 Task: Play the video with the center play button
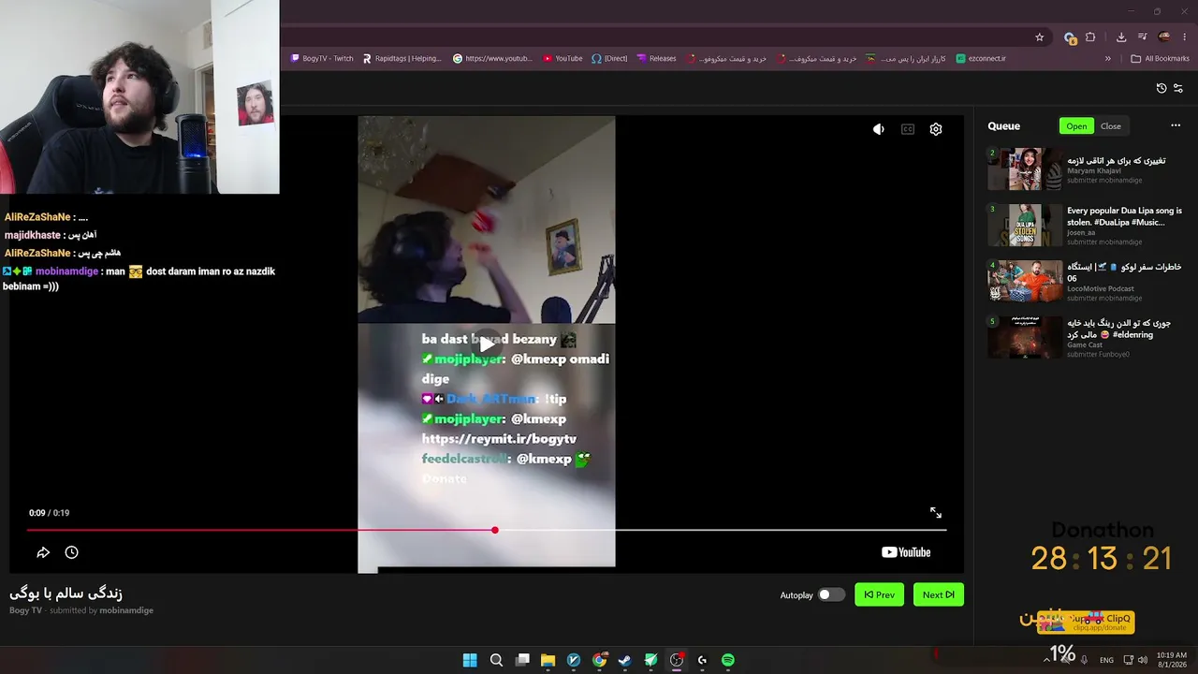[x=487, y=343]
